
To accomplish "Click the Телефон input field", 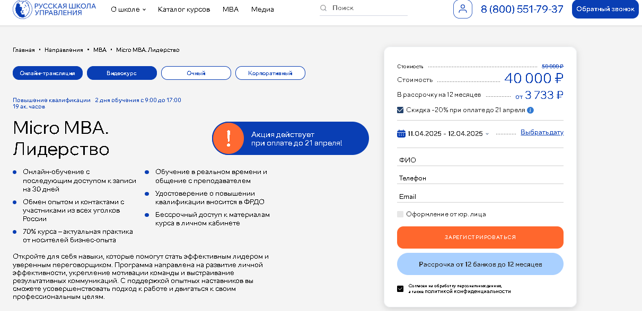I will (480, 178).
